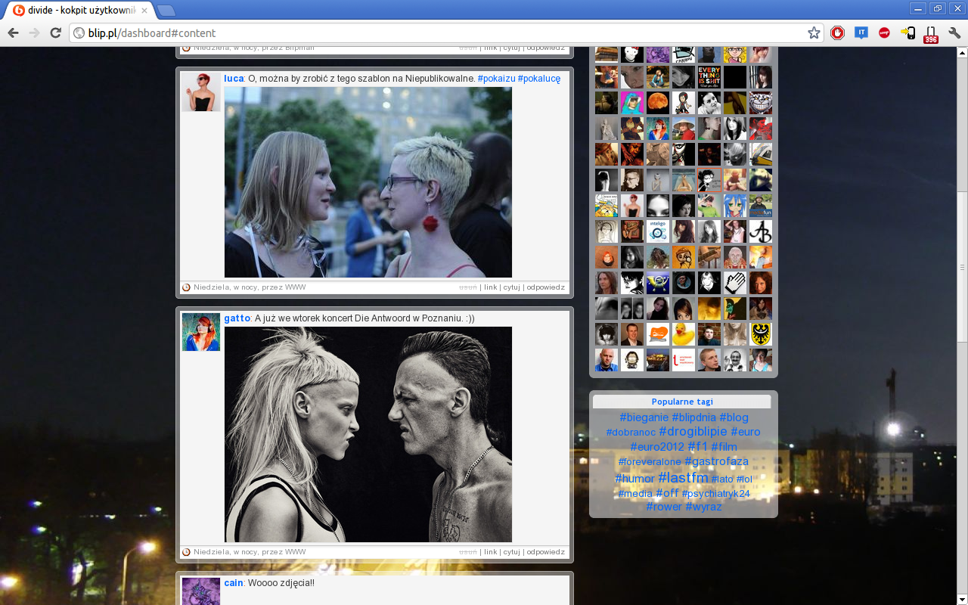Click the blue IT extension icon
Image resolution: width=968 pixels, height=605 pixels.
point(861,33)
